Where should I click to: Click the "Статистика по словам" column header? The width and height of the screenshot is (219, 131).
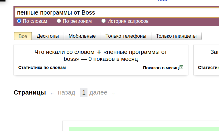click(x=42, y=67)
